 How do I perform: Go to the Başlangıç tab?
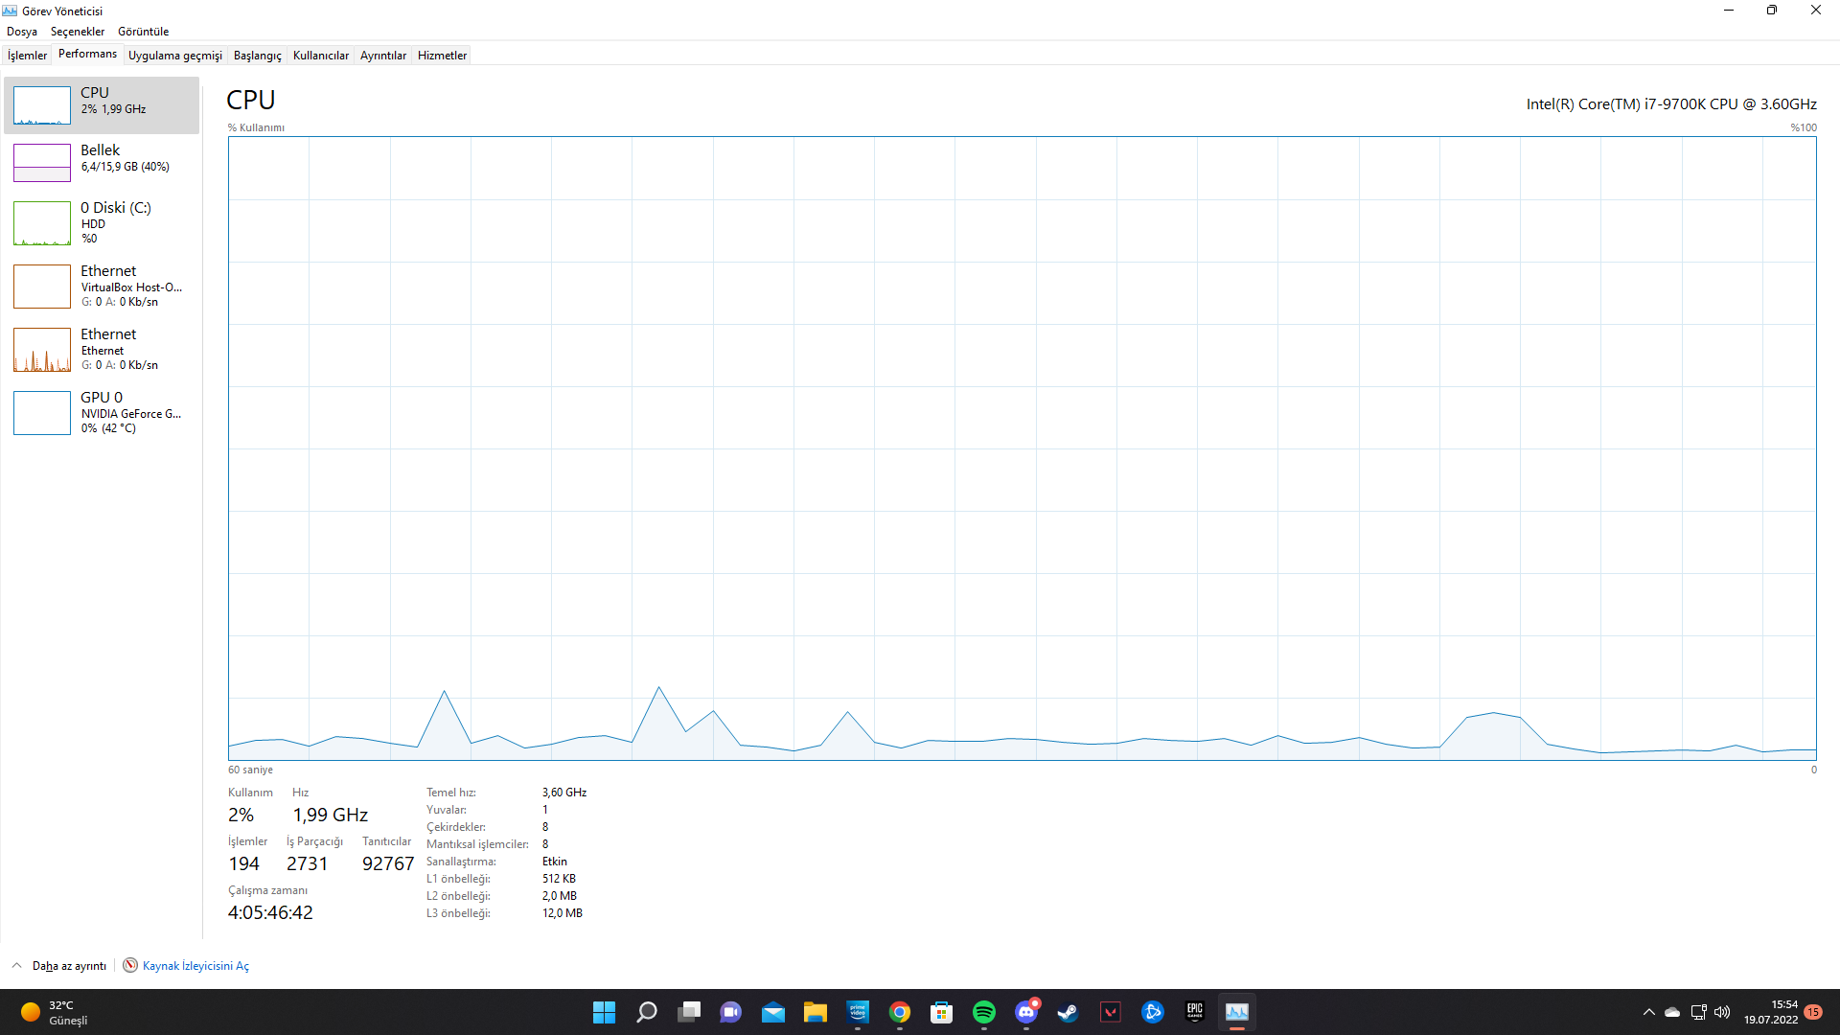(x=257, y=56)
